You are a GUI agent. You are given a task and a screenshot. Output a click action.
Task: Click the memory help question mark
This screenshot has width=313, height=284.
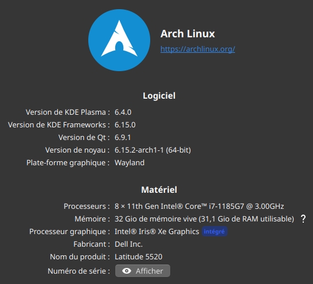[x=303, y=219]
